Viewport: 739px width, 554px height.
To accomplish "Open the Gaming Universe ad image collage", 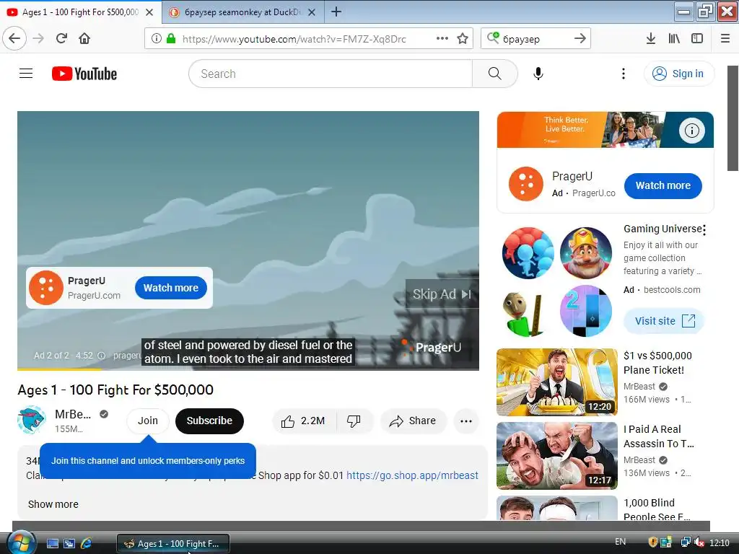I will (556, 282).
